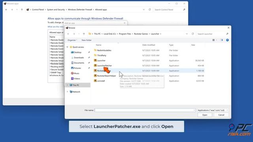The height and width of the screenshot is (142, 253).
Task: Refresh the Launcher folder listing
Action: [193, 34]
